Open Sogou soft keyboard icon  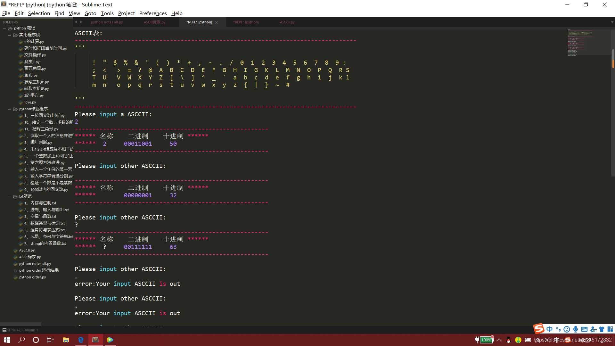coord(584,329)
